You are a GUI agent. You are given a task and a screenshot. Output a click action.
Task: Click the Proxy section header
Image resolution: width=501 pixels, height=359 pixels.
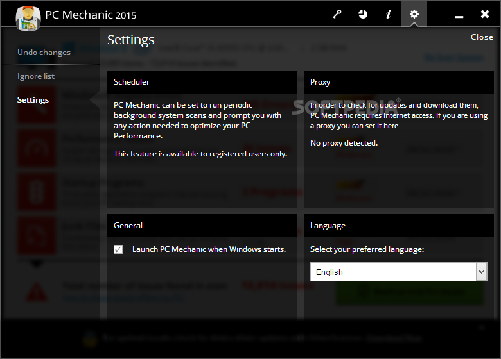pyautogui.click(x=399, y=82)
